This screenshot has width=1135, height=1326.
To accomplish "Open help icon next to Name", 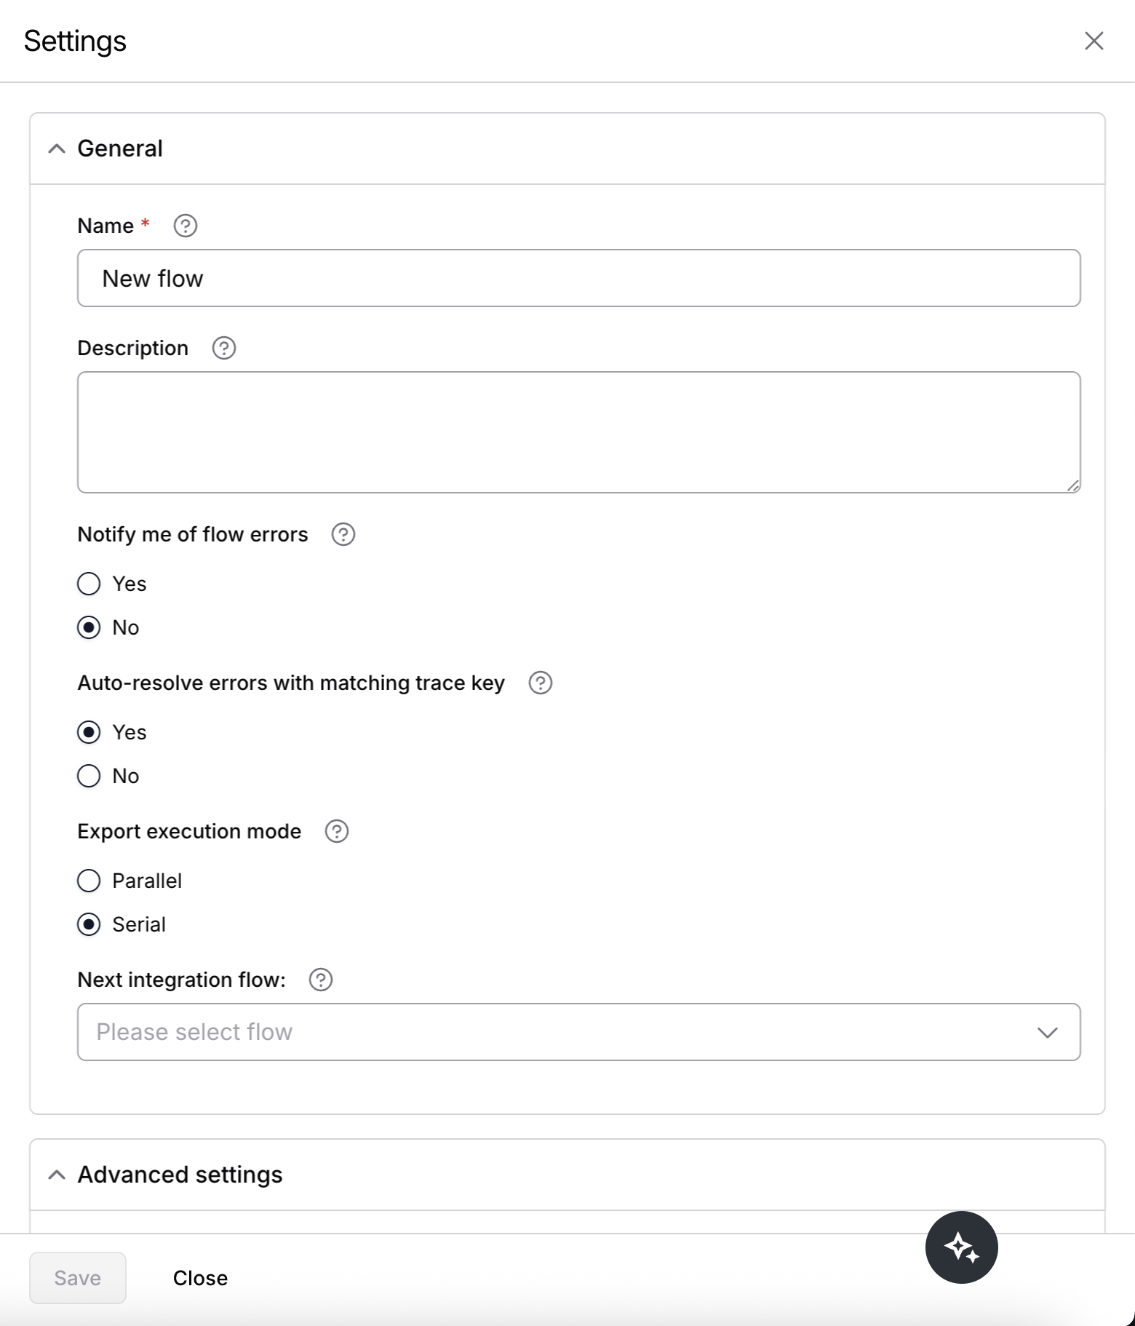I will [186, 226].
